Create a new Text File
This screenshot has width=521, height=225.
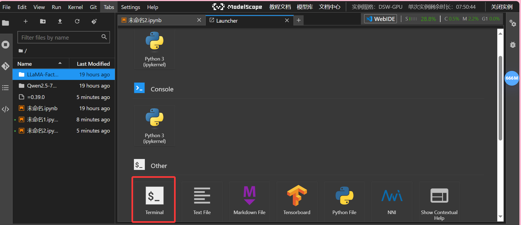[x=202, y=201]
